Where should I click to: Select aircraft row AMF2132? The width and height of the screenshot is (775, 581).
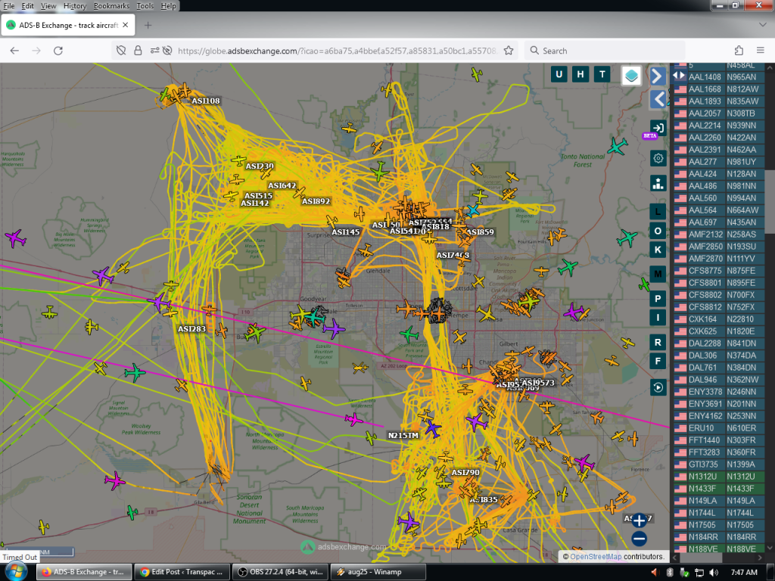coord(719,235)
